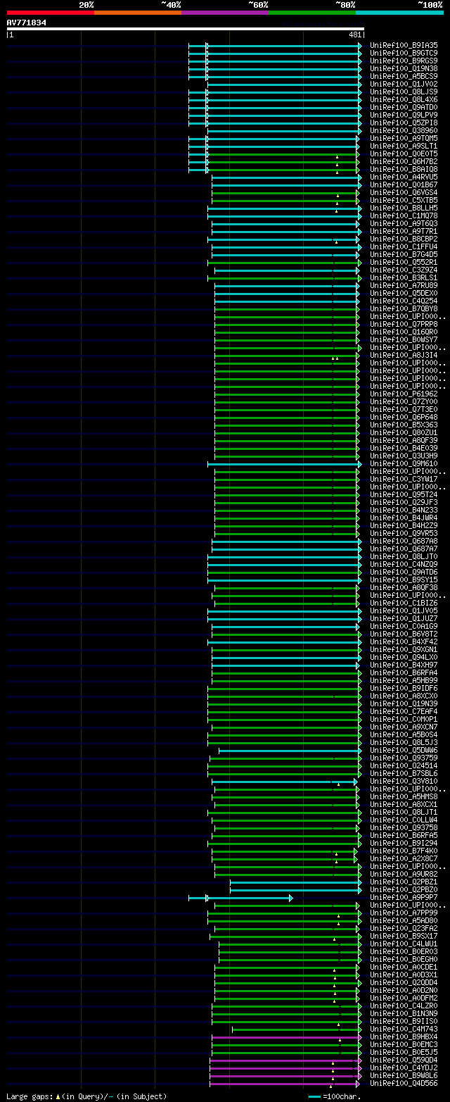The height and width of the screenshot is (1102, 450).
Task: Select the UniRef100_Q9VR53 label
Action: pyautogui.click(x=404, y=533)
